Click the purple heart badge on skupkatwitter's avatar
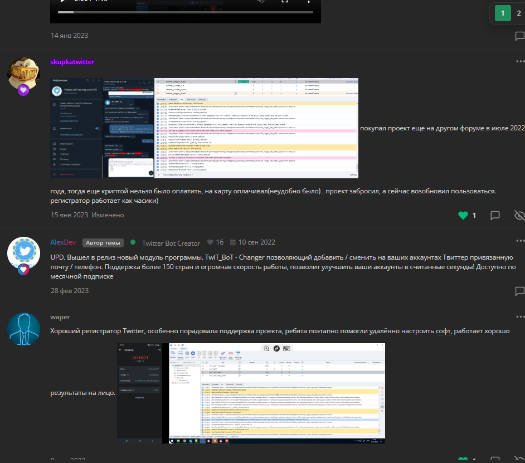Viewport: 525px width, 463px height. (23, 90)
